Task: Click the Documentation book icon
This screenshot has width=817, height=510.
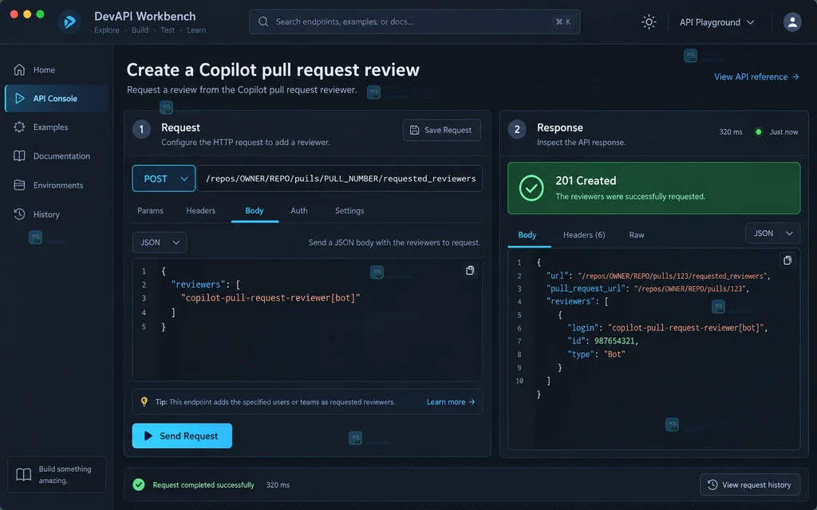Action: pos(19,156)
